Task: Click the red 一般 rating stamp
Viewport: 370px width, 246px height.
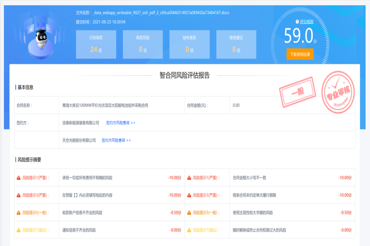Action: coord(297,92)
